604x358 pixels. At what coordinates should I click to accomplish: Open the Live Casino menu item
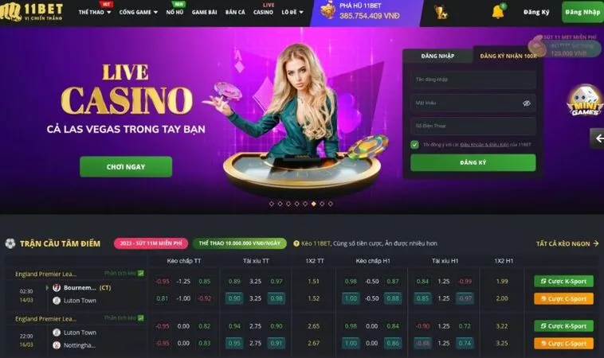[x=263, y=9]
